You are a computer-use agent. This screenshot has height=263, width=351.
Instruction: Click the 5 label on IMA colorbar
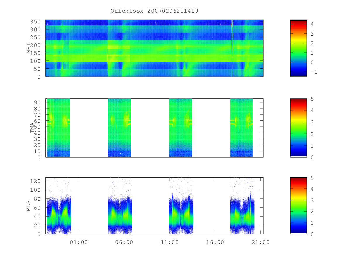coord(312,99)
